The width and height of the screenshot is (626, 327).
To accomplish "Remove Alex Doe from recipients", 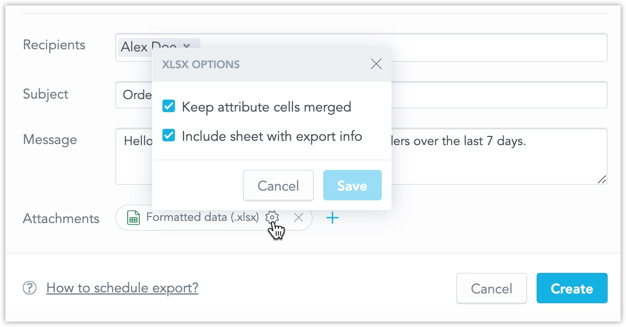I will click(x=186, y=47).
